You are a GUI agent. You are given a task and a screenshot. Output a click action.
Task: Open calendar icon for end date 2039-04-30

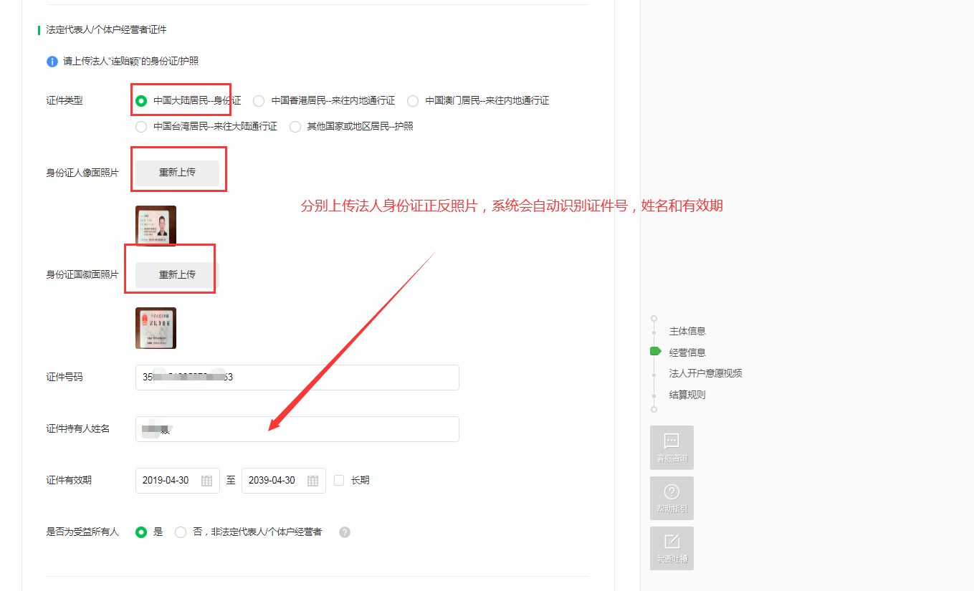(312, 481)
